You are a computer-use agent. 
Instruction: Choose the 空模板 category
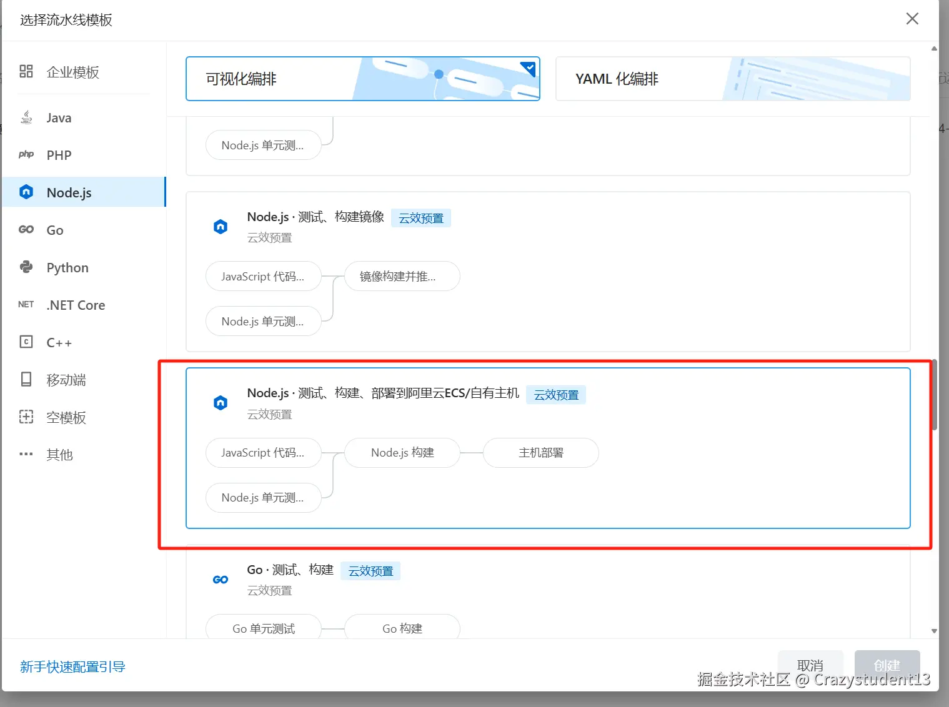[83, 417]
